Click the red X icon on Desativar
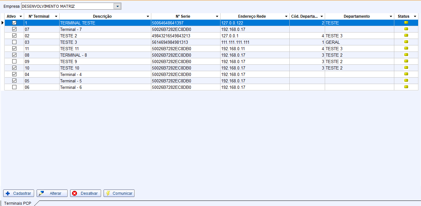Screen dimensions: 421x206 coord(75,193)
